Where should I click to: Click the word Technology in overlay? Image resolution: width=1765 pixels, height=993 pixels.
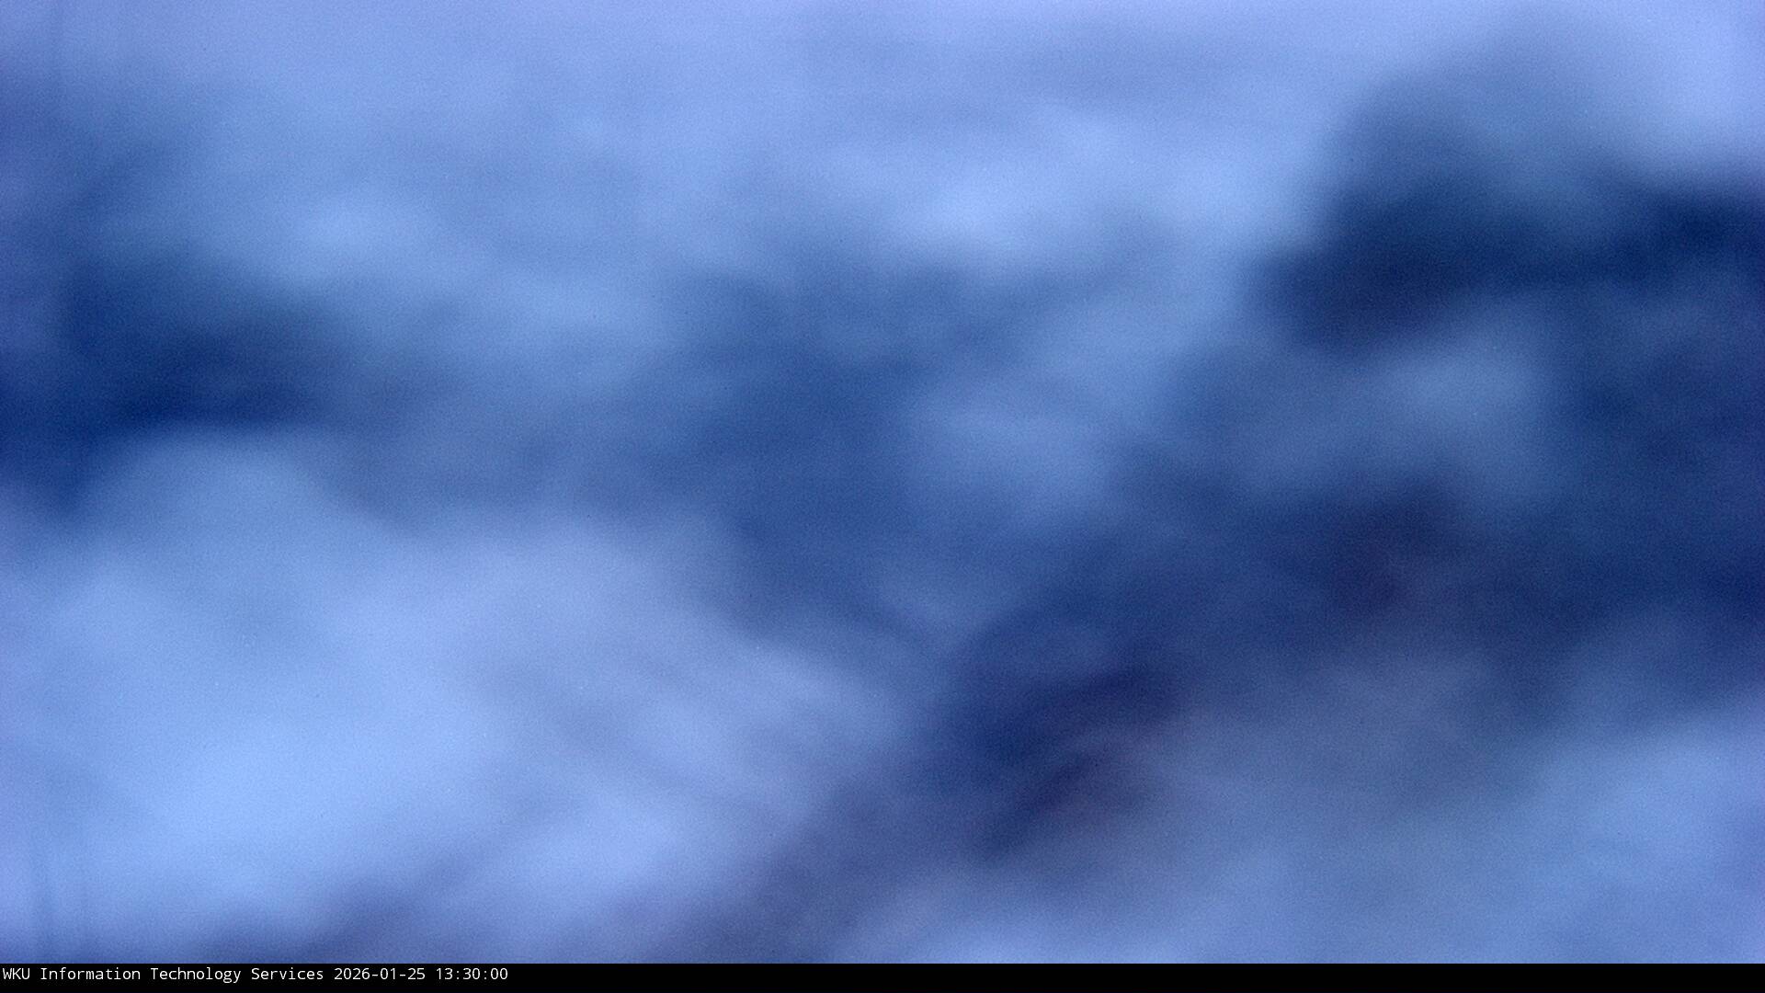195,975
